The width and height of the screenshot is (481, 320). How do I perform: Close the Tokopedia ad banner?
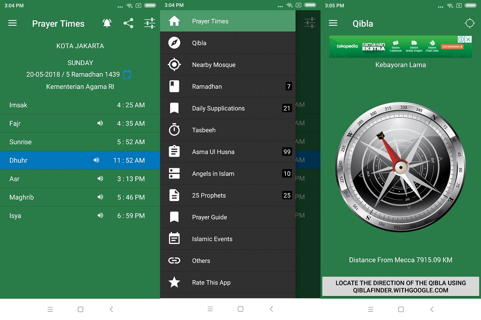click(x=468, y=39)
